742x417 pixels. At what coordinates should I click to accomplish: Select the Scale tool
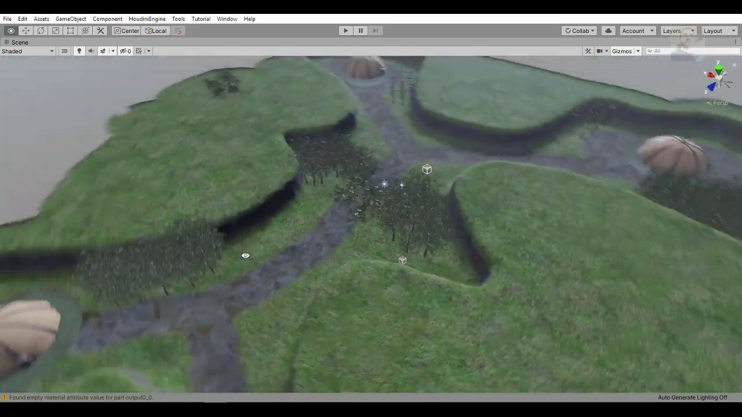pos(55,31)
